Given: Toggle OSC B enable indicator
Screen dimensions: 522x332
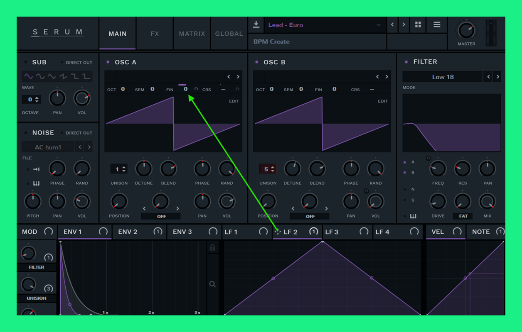Looking at the screenshot, I should point(256,62).
